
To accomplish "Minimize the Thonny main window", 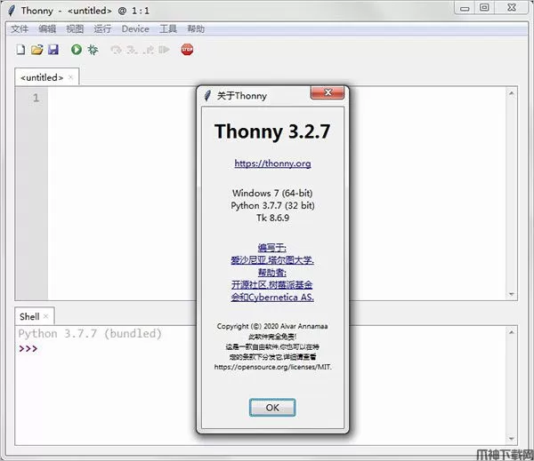I will [x=465, y=8].
